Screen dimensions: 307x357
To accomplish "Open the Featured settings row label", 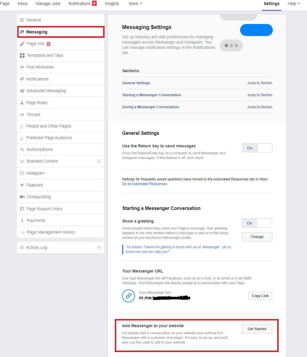I will (x=34, y=185).
